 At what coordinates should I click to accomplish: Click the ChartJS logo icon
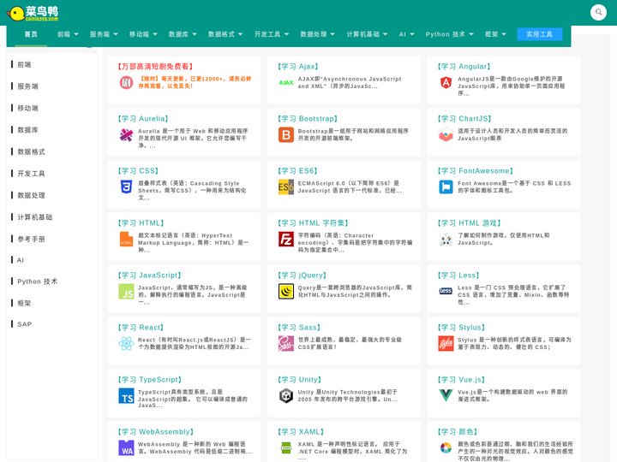[446, 135]
